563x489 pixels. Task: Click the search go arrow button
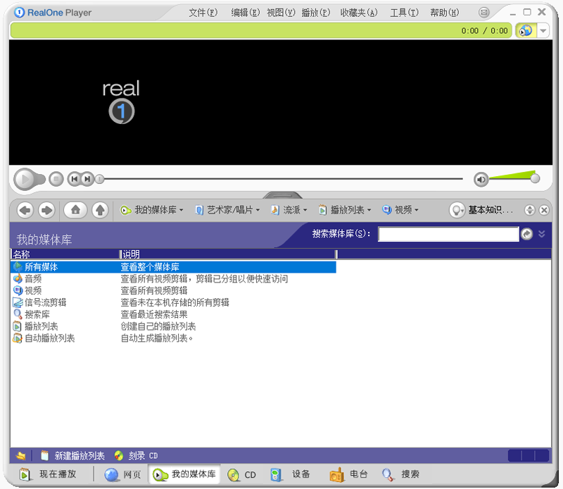526,234
